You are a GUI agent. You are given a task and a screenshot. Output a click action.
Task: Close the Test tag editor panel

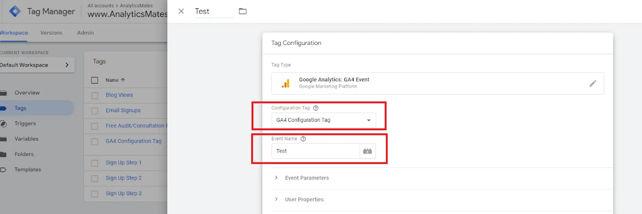click(181, 11)
